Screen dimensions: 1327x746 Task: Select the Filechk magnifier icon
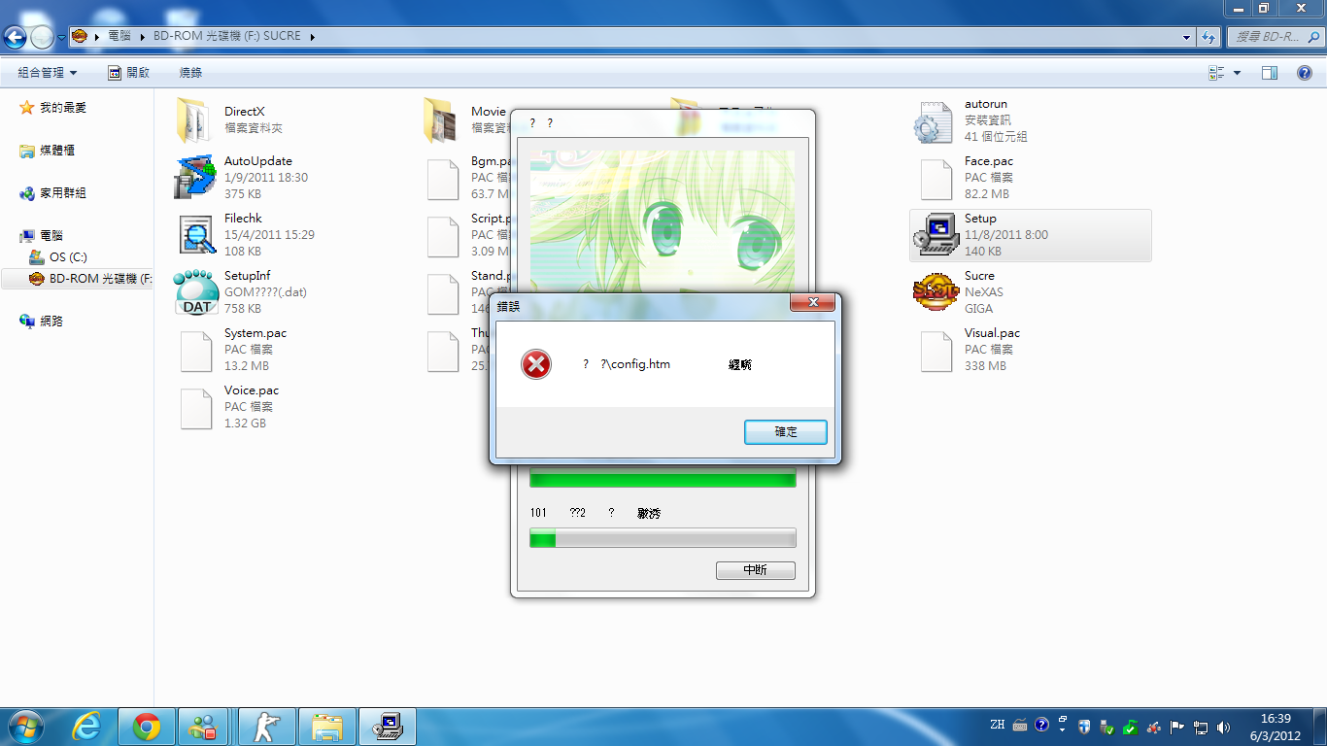tap(196, 235)
